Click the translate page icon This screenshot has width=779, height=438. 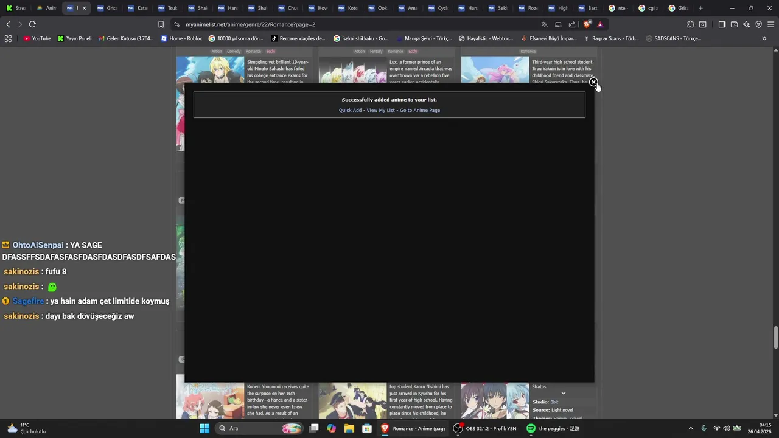544,24
